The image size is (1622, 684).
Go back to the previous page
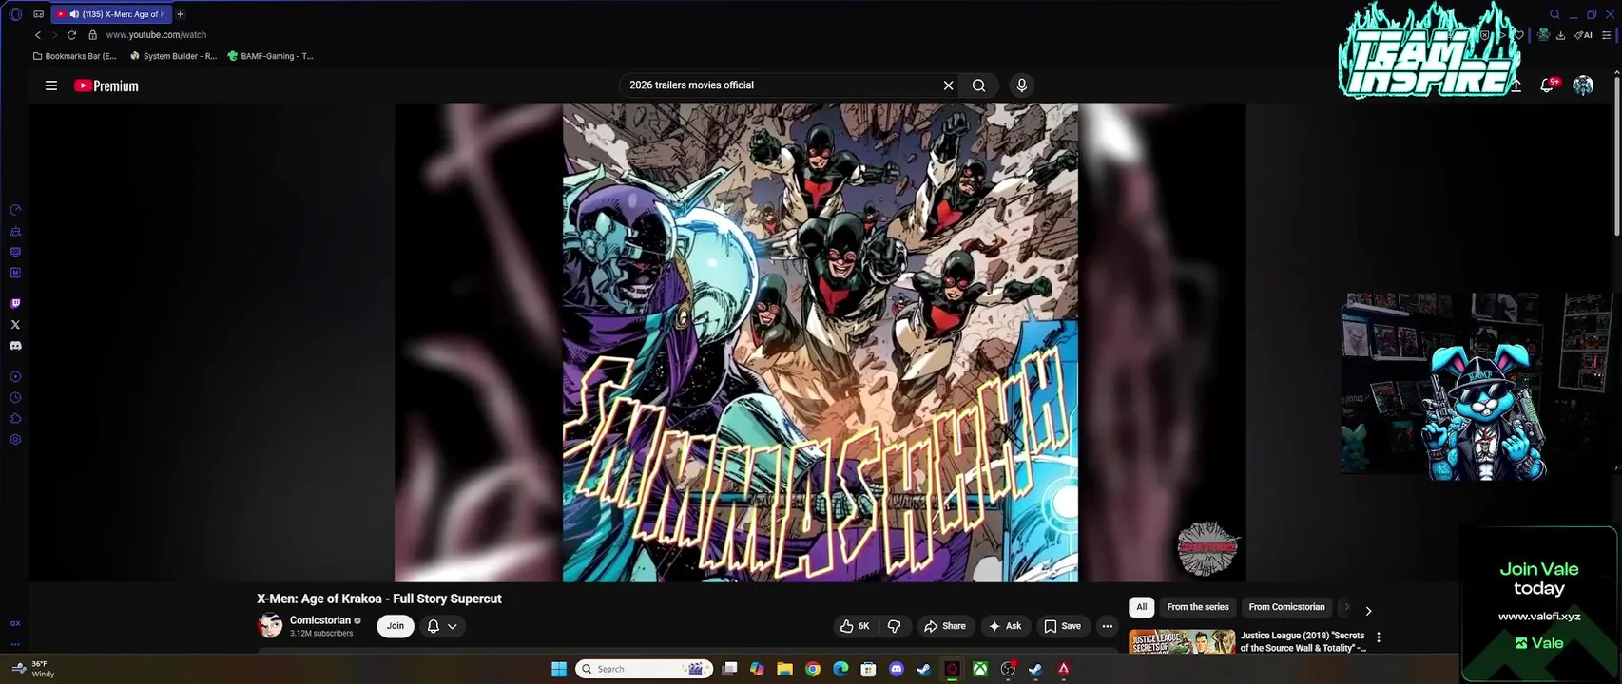(x=38, y=35)
